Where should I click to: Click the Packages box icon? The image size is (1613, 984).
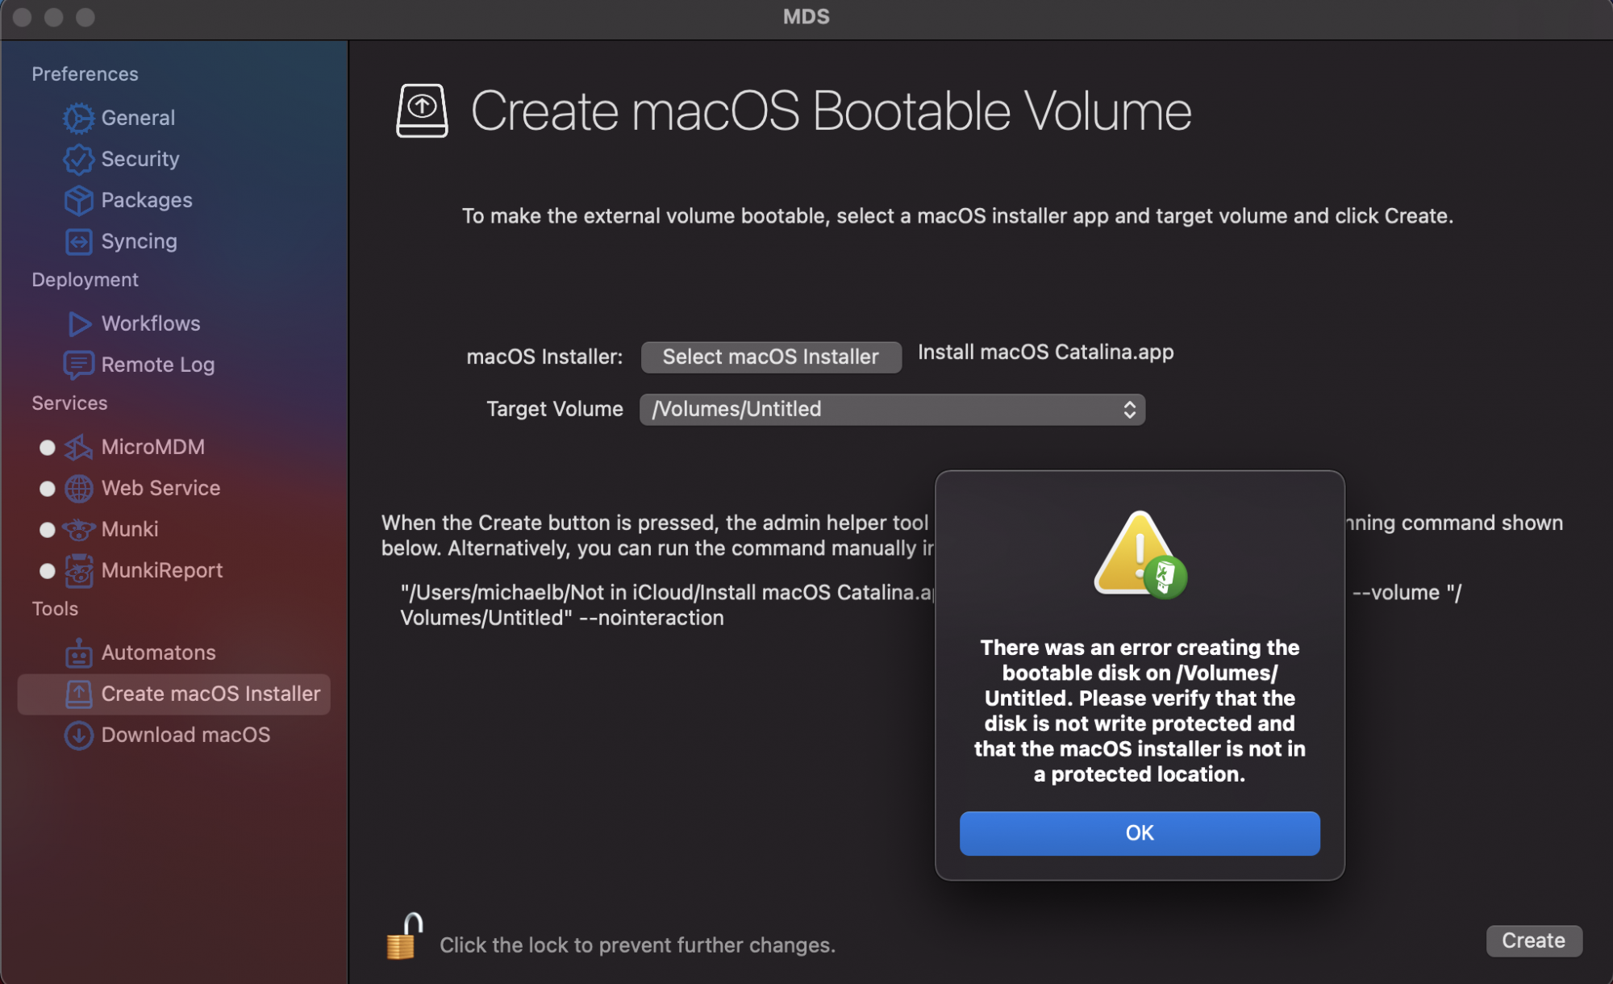tap(78, 200)
